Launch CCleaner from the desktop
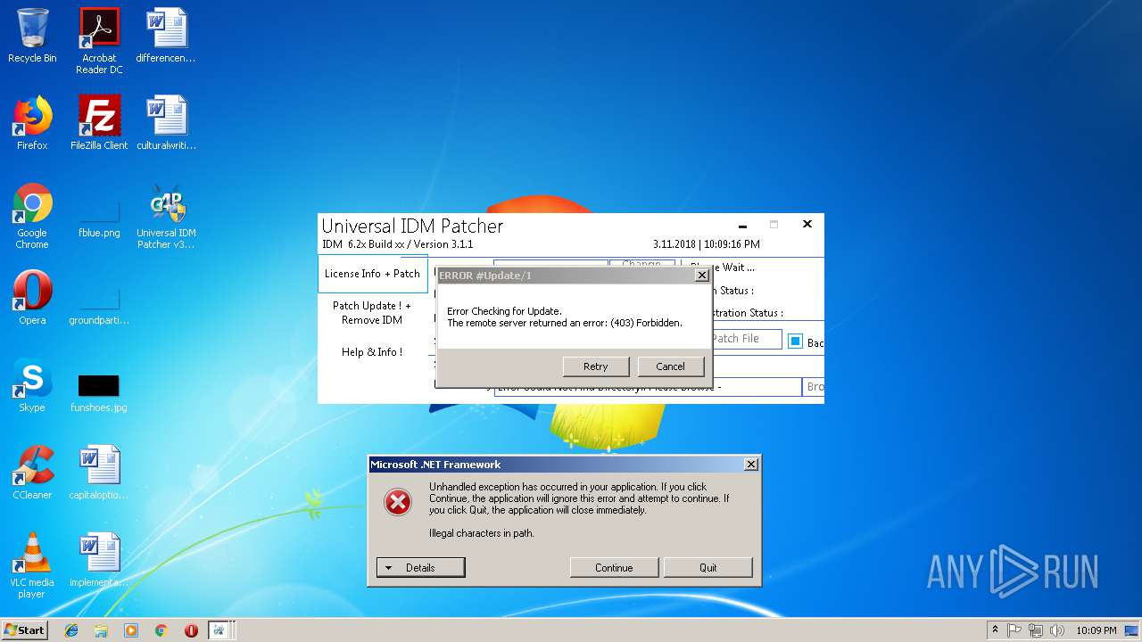 point(32,473)
